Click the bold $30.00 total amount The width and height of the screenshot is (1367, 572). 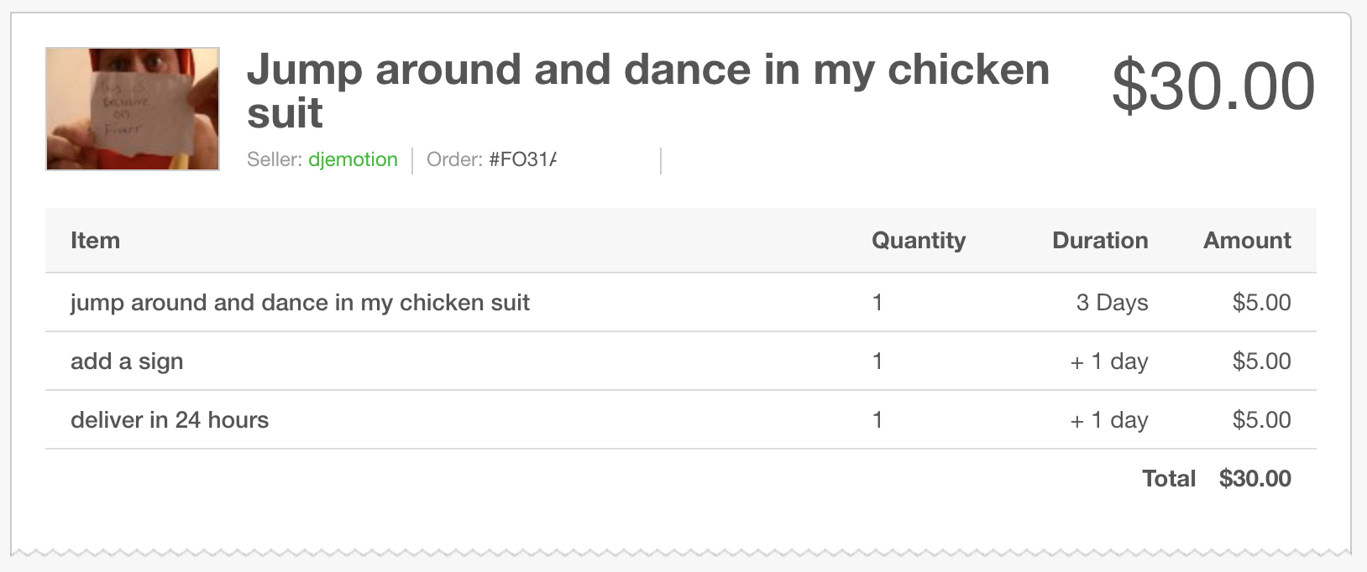click(x=1255, y=479)
